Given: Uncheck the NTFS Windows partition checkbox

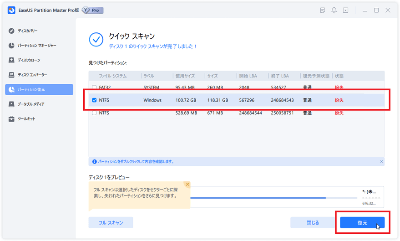Looking at the screenshot, I should tap(94, 100).
